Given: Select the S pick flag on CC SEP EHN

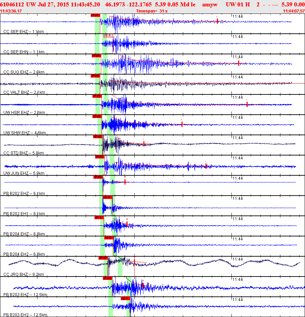Looking at the screenshot, I should pos(108,35).
